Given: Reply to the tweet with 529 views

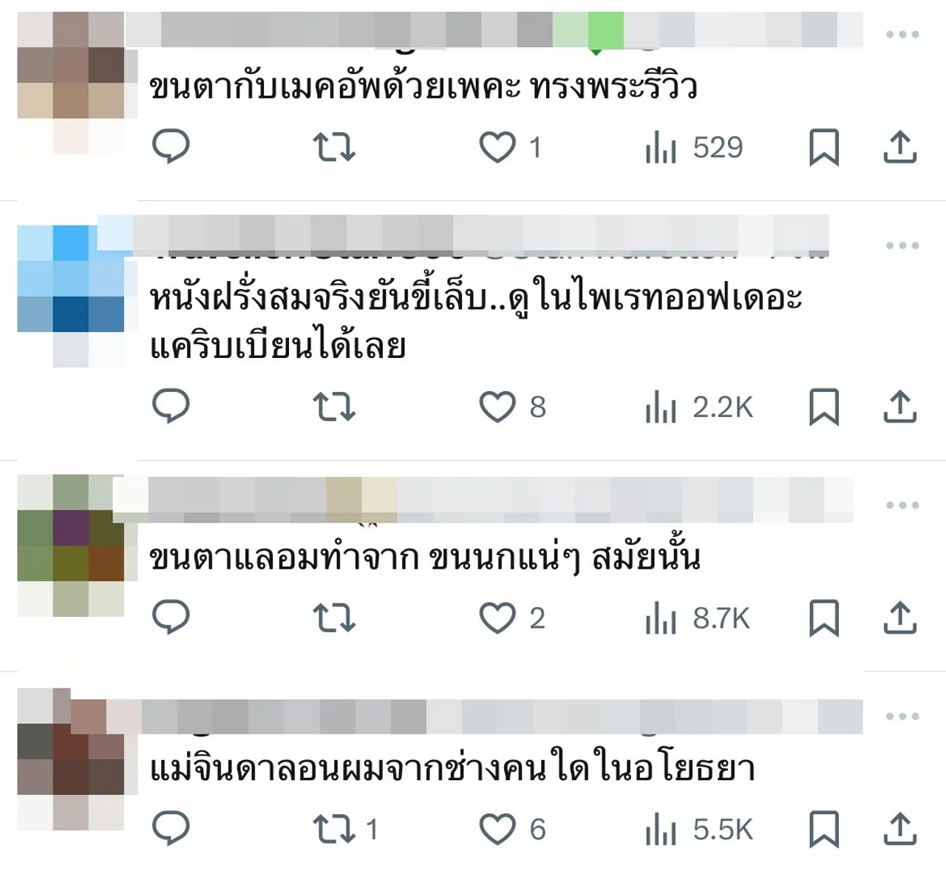Looking at the screenshot, I should pos(171,146).
